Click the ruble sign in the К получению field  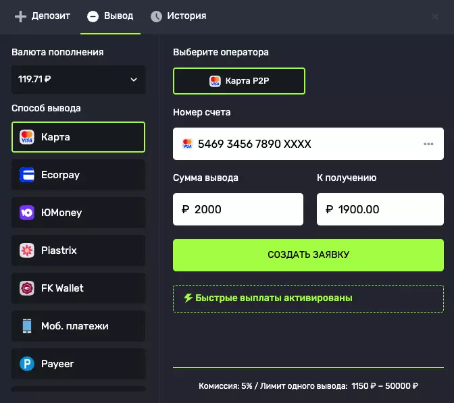pyautogui.click(x=329, y=209)
